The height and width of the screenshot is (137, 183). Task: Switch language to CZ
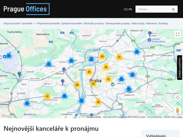point(125,9)
